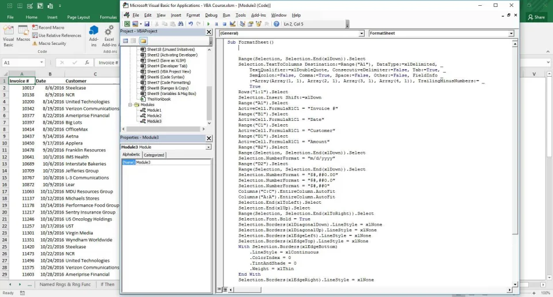Click the Break pause icon
This screenshot has width=553, height=297.
click(216, 24)
